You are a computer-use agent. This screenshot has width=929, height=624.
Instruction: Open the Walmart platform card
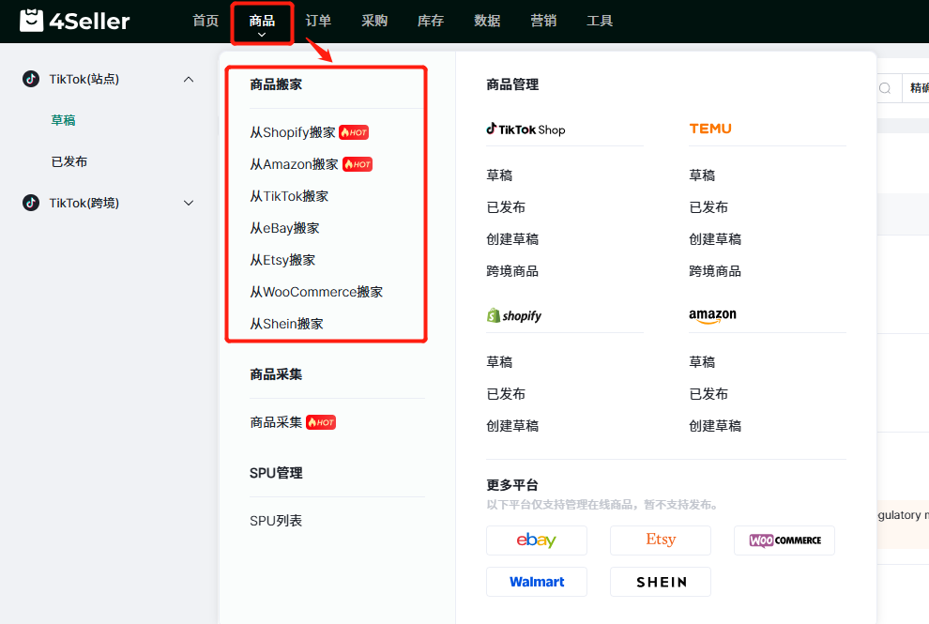coord(536,582)
